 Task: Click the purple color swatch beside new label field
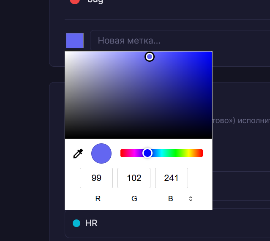tap(75, 41)
